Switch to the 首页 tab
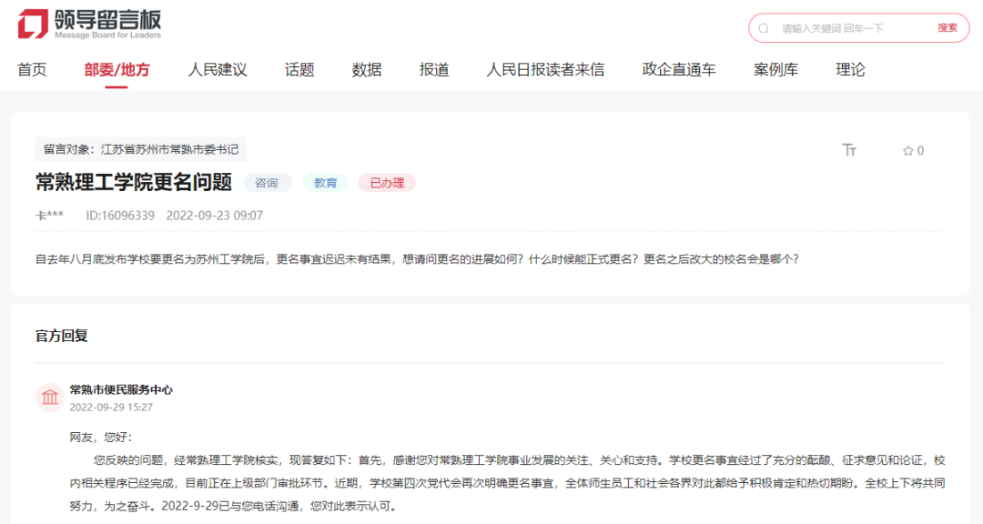Screen dimensions: 983x524 point(33,68)
